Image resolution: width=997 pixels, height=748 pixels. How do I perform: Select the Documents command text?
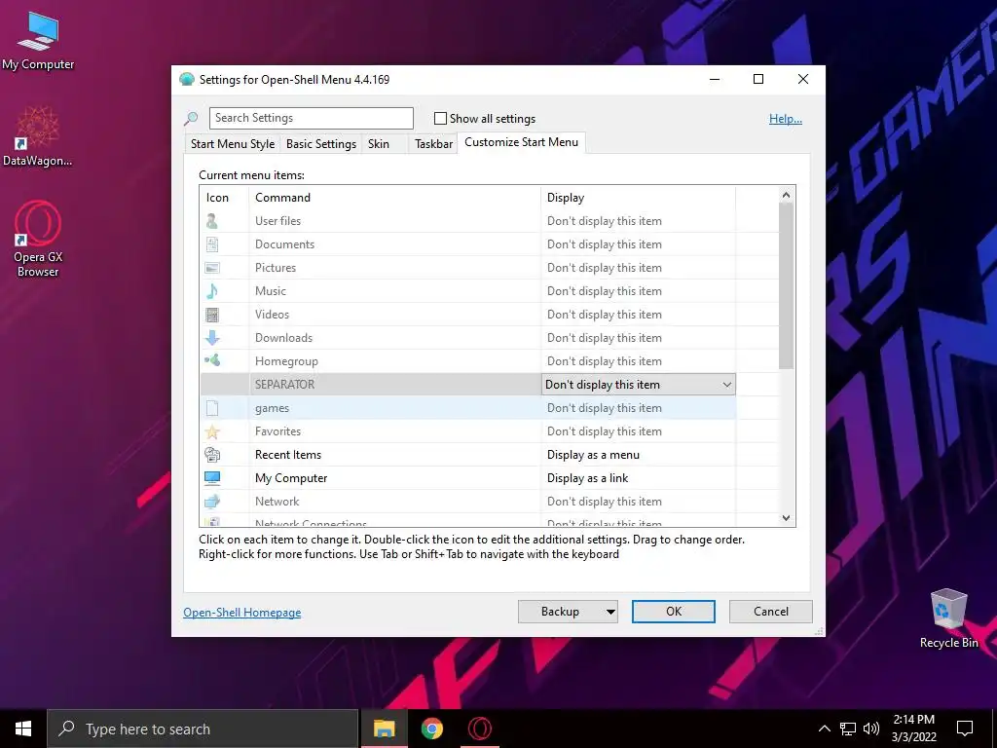285,244
